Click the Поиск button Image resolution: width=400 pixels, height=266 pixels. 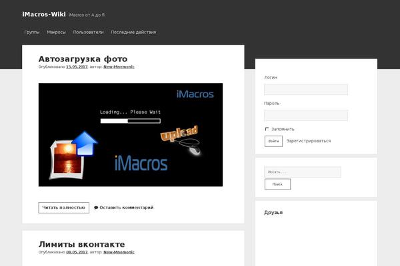(x=277, y=184)
